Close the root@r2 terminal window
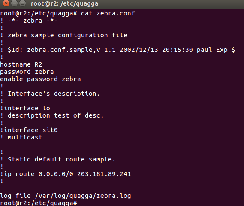The image size is (244, 206). pyautogui.click(x=6, y=3)
